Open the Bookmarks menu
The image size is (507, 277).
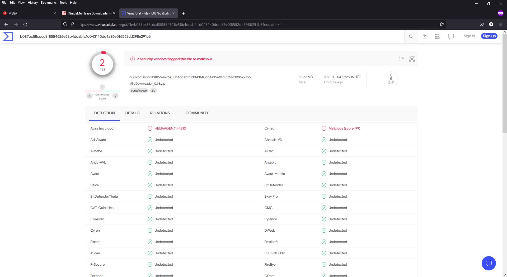49,3
